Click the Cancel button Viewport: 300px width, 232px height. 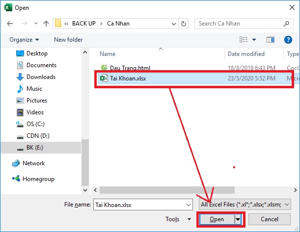[x=270, y=219]
